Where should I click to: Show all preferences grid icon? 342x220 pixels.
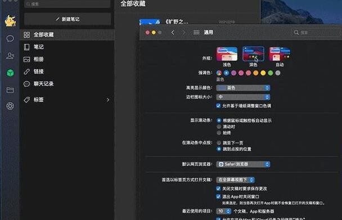[x=196, y=33]
